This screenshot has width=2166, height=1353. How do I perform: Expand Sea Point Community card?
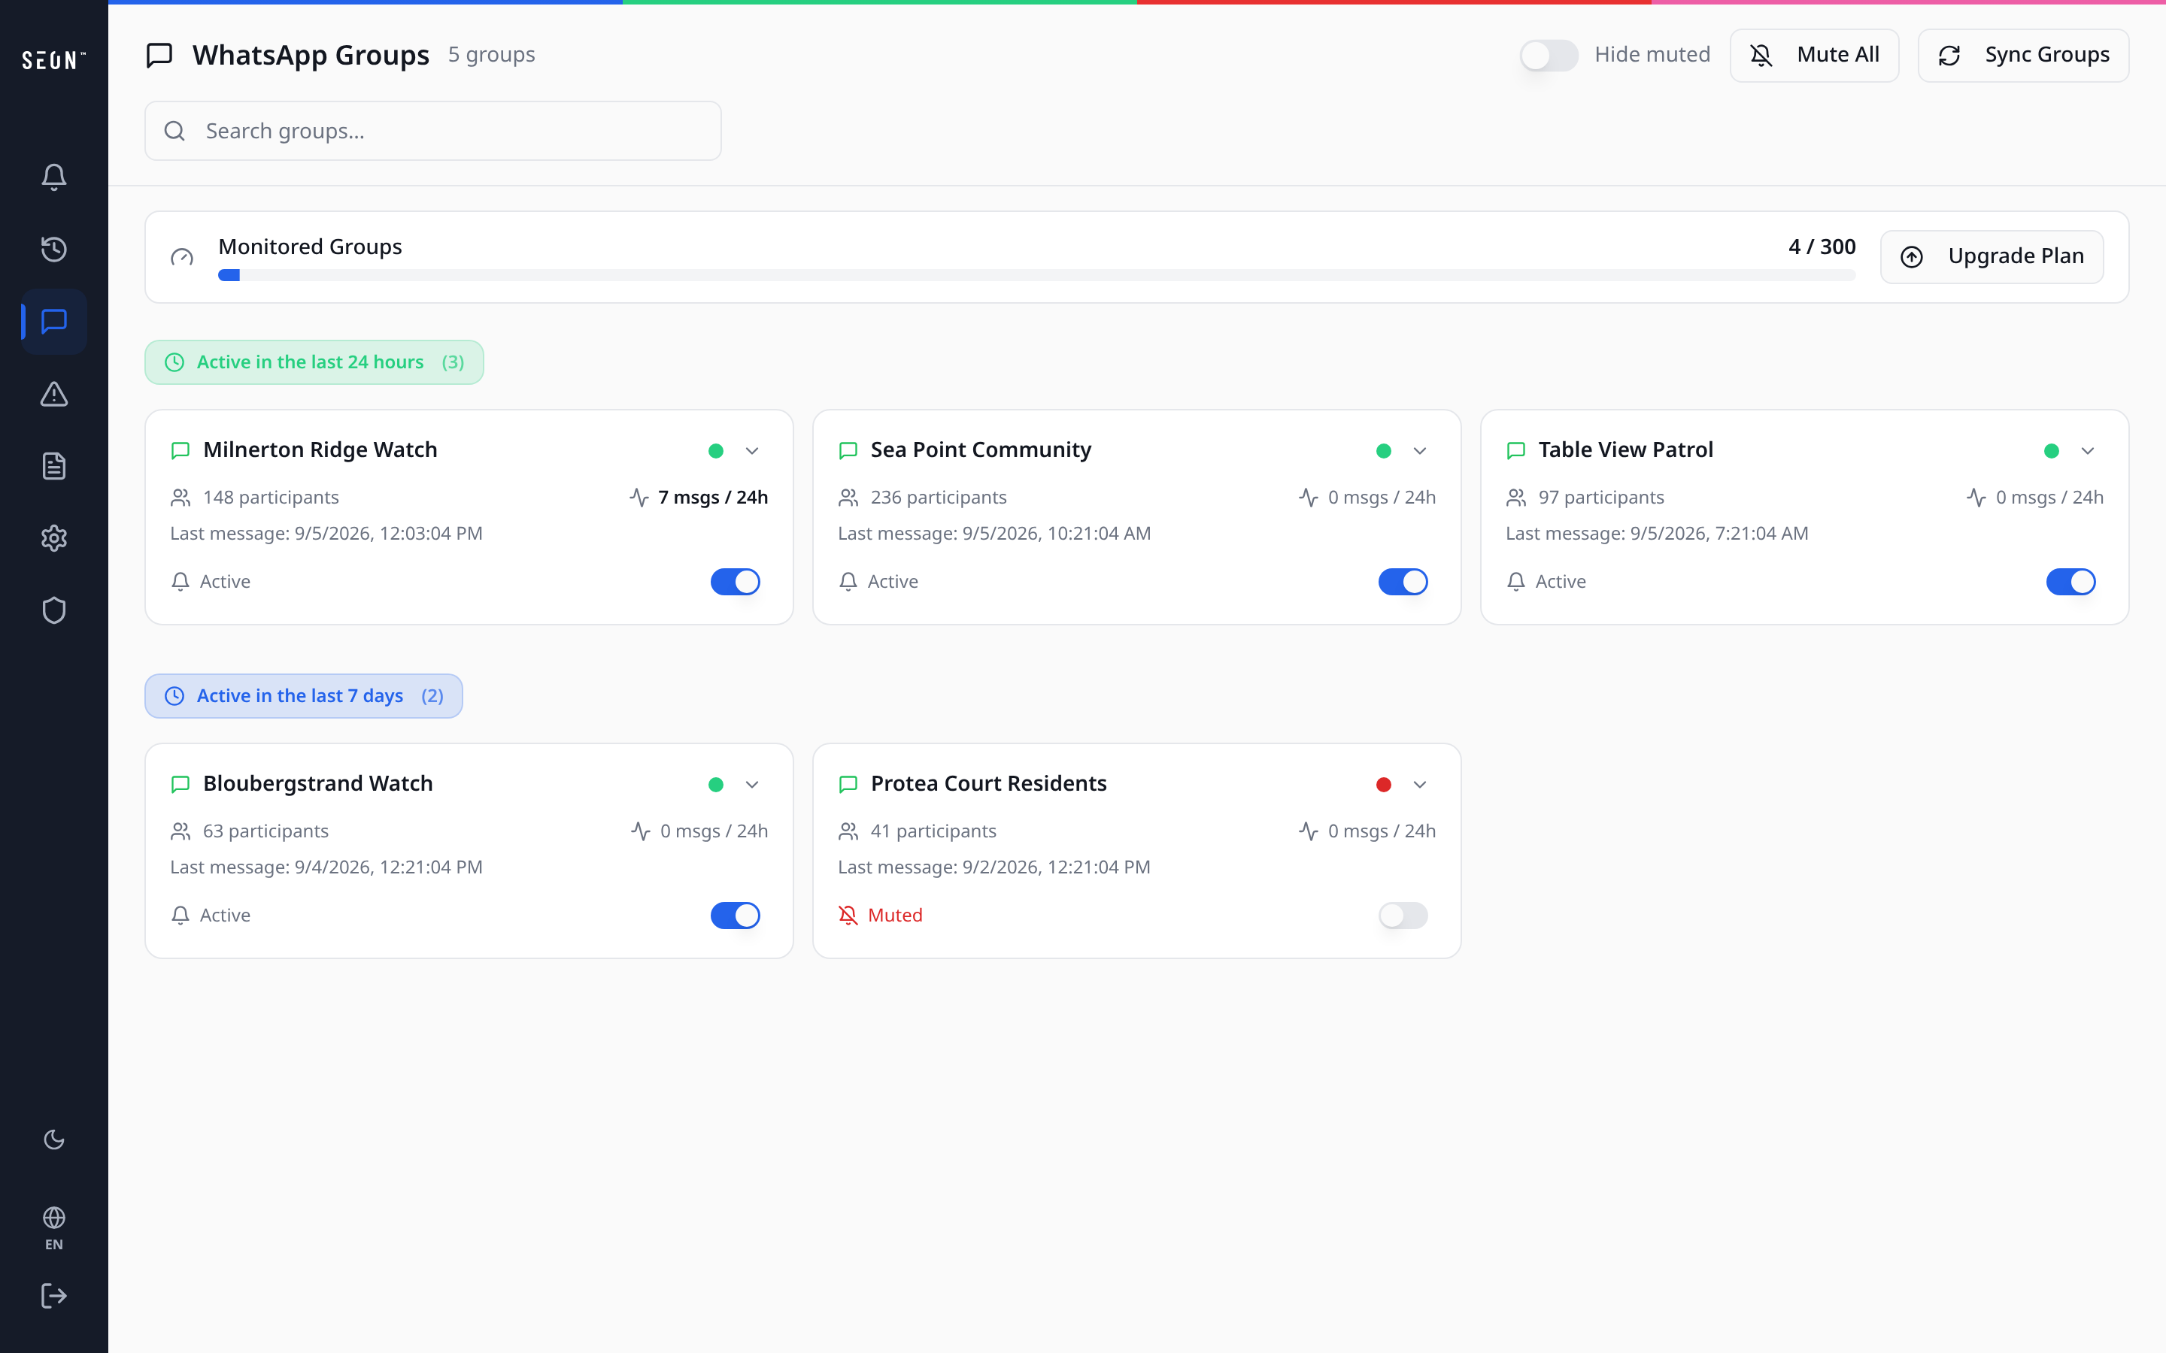[x=1419, y=450]
